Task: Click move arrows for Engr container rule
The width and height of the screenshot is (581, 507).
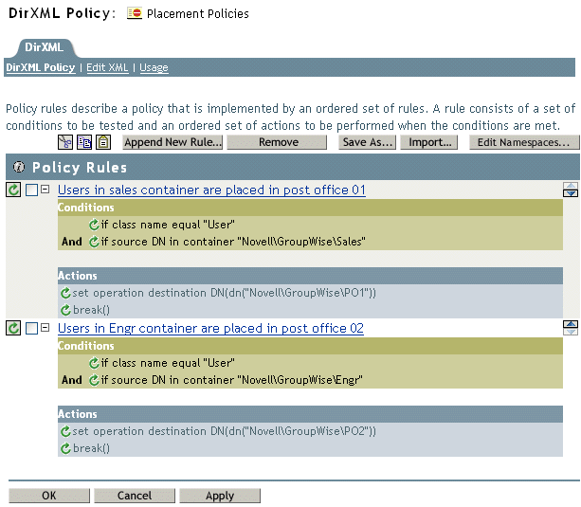Action: [x=570, y=329]
